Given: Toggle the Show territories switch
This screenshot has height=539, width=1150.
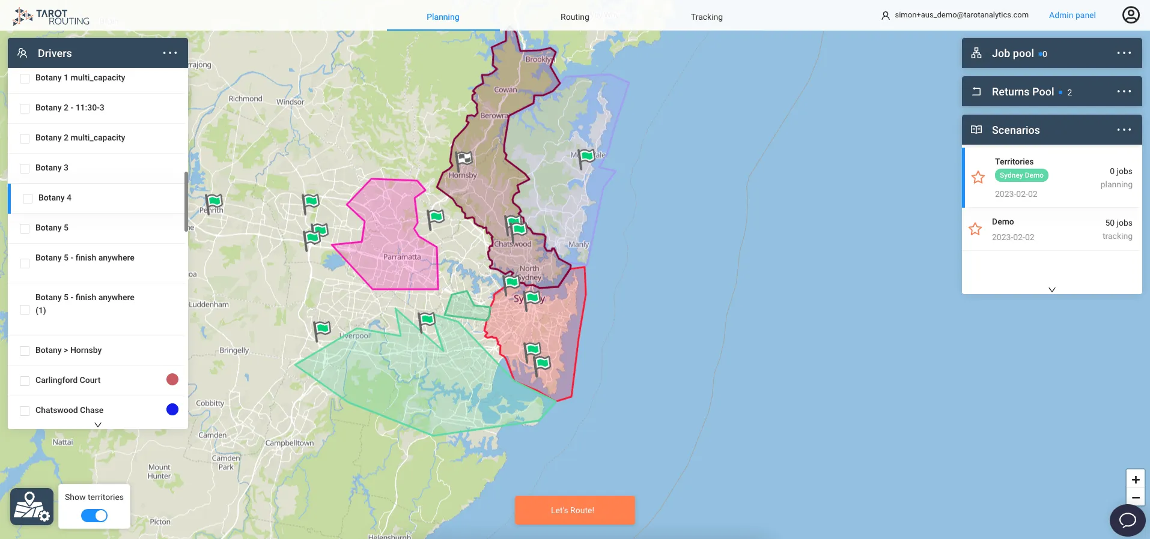Looking at the screenshot, I should (94, 516).
